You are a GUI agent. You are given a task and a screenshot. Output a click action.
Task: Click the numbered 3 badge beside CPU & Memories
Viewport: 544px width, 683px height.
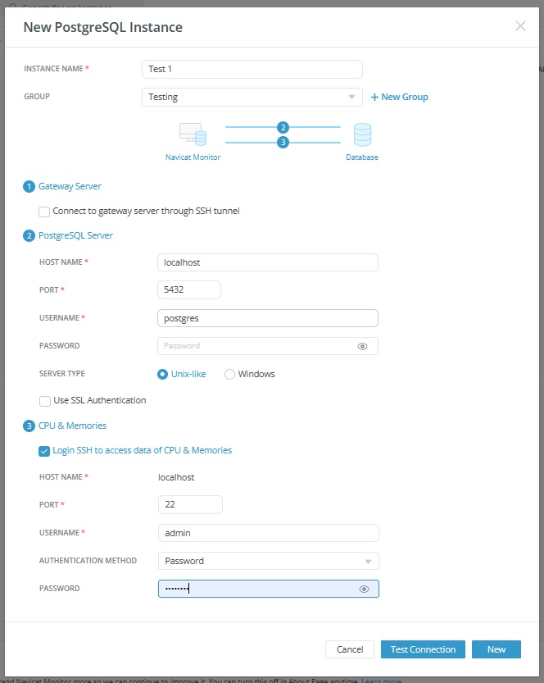point(29,426)
